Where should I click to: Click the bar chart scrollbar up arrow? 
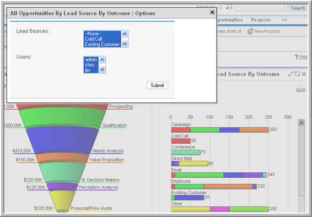(302, 123)
